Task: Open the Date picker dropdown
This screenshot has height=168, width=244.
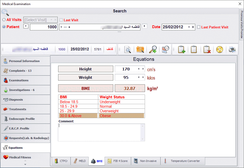Action: click(x=189, y=27)
